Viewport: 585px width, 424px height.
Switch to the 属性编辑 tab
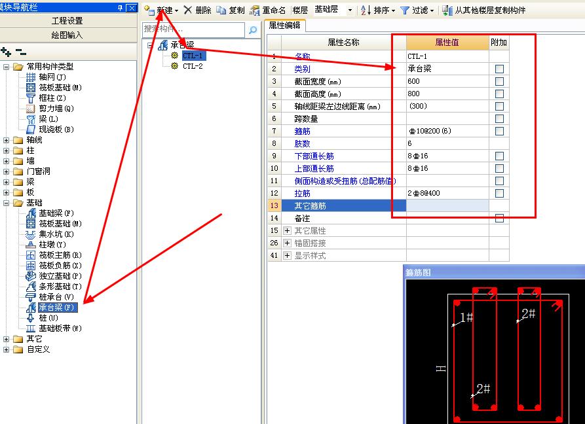(285, 26)
